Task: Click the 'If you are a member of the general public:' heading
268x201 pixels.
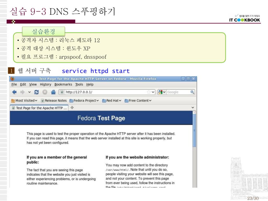Action: (57, 160)
